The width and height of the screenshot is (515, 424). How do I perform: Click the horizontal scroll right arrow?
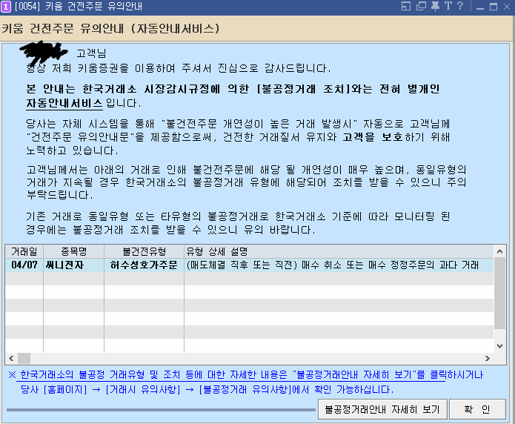pos(488,359)
